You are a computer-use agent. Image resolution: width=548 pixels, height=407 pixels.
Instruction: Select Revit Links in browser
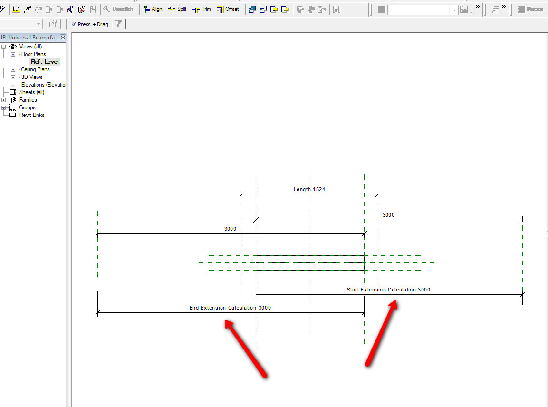32,115
